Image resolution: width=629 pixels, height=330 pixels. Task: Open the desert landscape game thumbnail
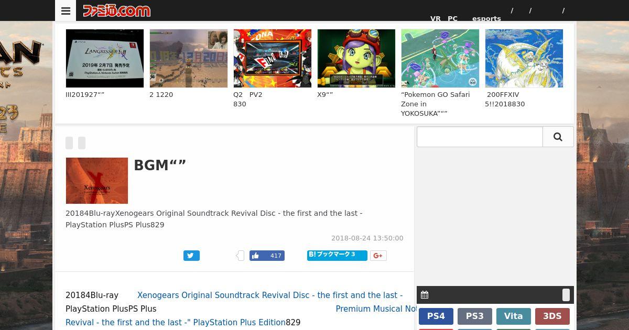tap(189, 58)
